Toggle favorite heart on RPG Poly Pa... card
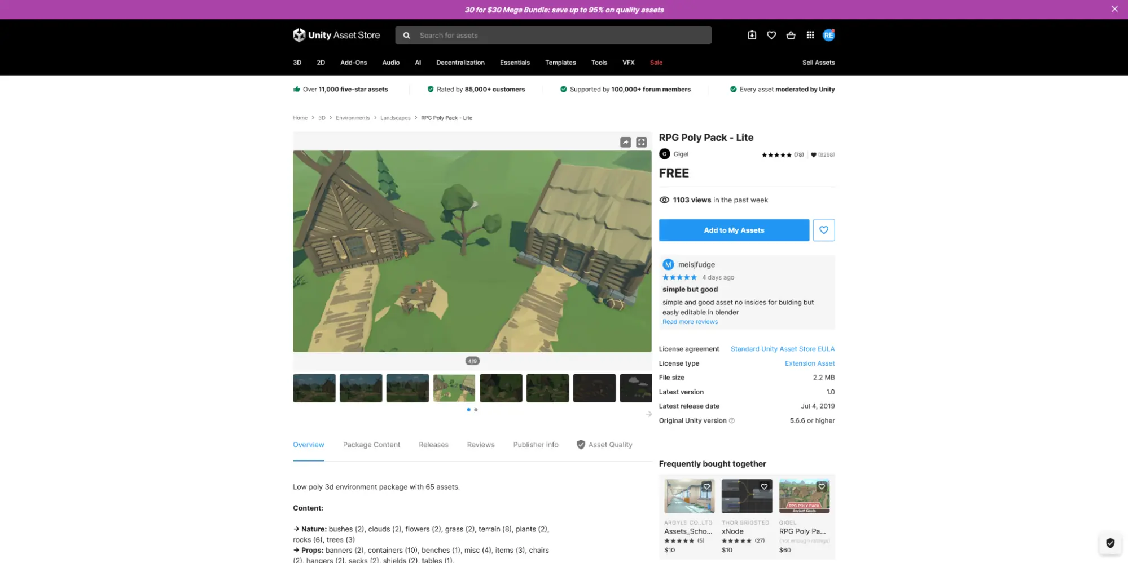The image size is (1128, 563). click(x=822, y=486)
